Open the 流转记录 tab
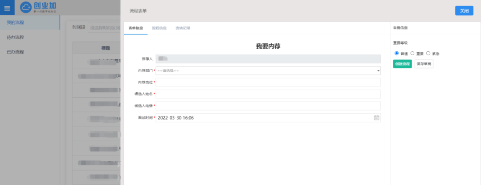 (183, 28)
